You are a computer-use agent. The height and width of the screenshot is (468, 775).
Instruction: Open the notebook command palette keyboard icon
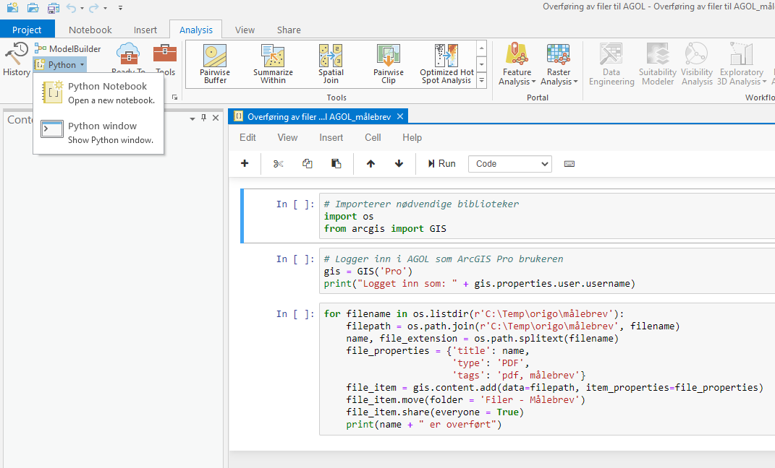569,164
